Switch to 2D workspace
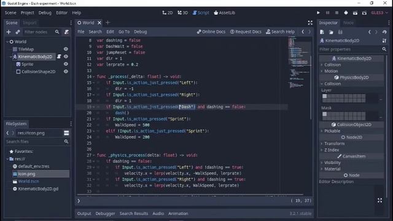393x221 pixels. point(168,12)
